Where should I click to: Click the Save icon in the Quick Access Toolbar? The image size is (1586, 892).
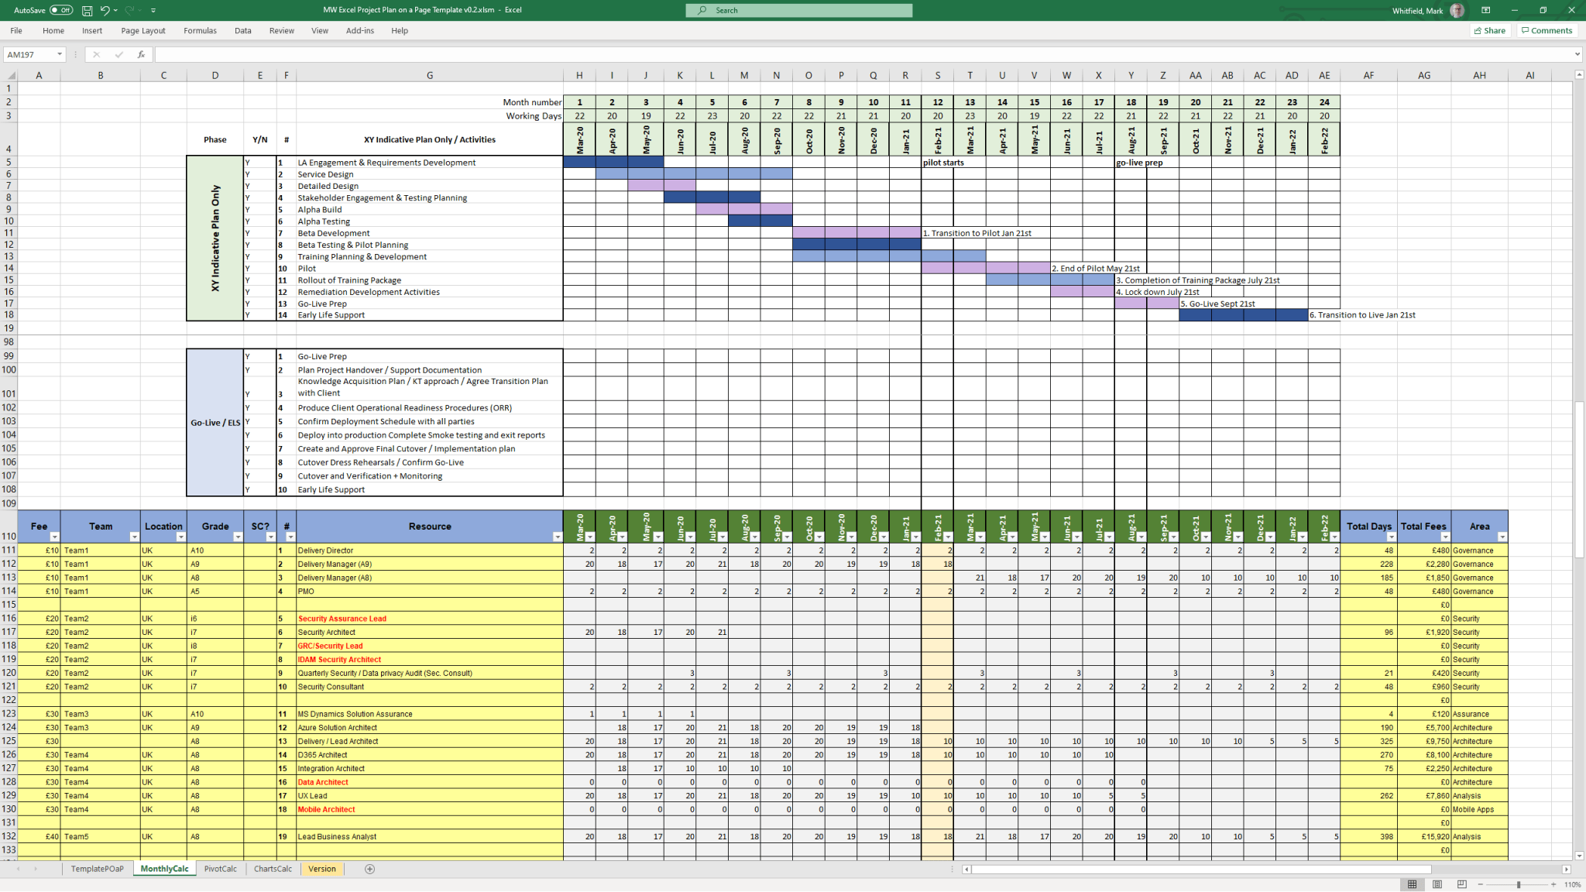pyautogui.click(x=89, y=10)
